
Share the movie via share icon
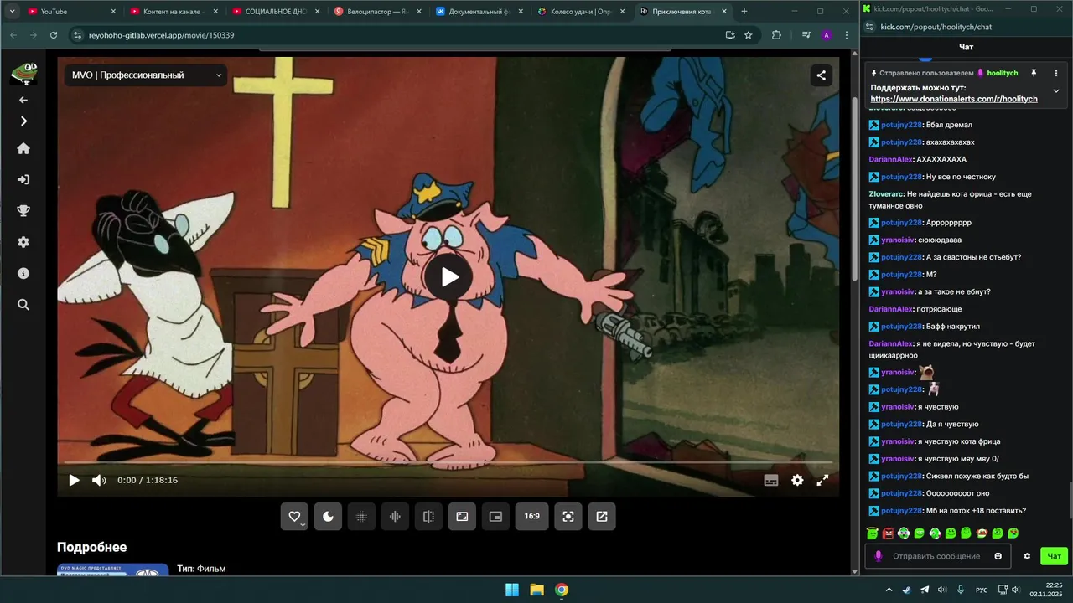[821, 75]
